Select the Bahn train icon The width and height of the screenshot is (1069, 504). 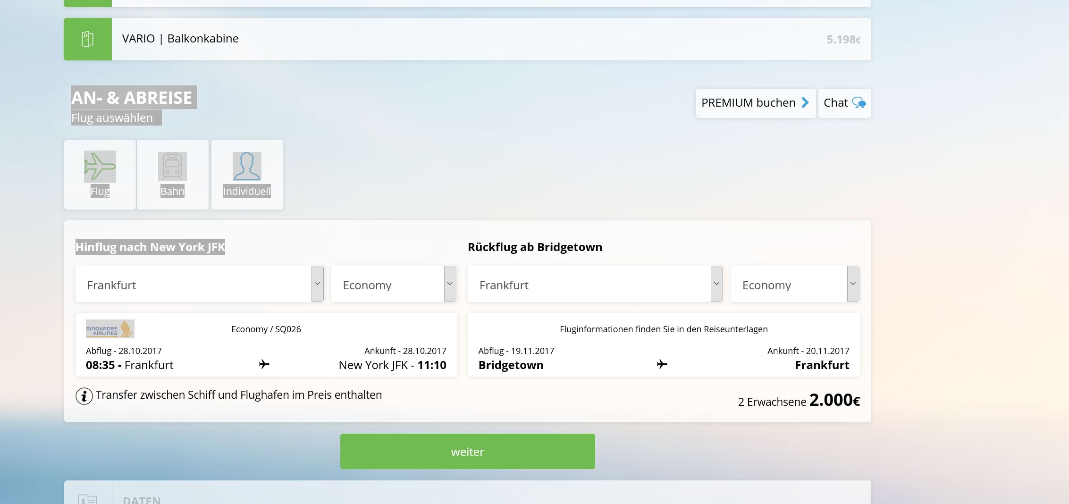tap(172, 167)
